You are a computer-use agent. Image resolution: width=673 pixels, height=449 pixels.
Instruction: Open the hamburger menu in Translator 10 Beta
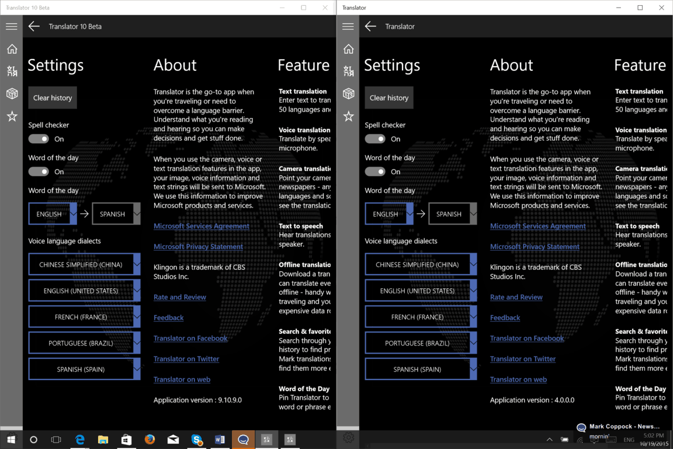[x=12, y=26]
